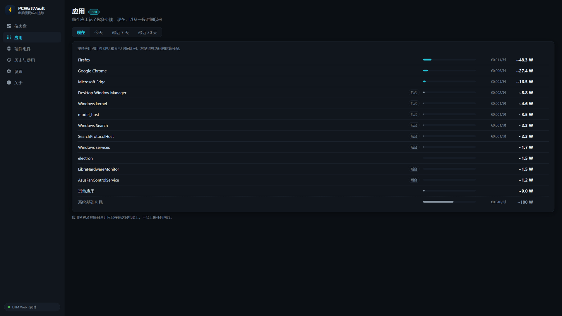562x316 pixels.
Task: Open 设置 in the sidebar
Action: click(32, 71)
